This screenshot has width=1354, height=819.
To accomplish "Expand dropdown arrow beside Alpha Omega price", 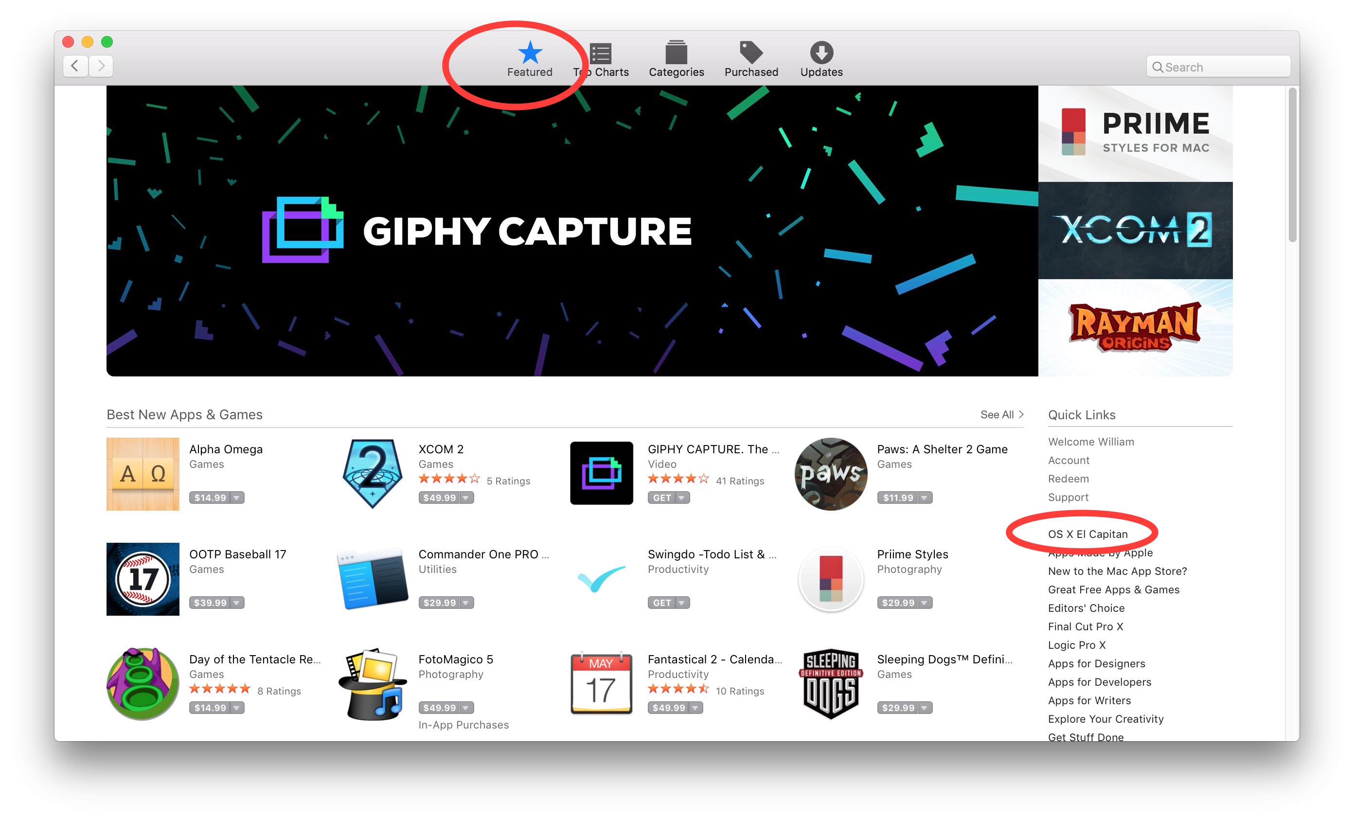I will [237, 498].
